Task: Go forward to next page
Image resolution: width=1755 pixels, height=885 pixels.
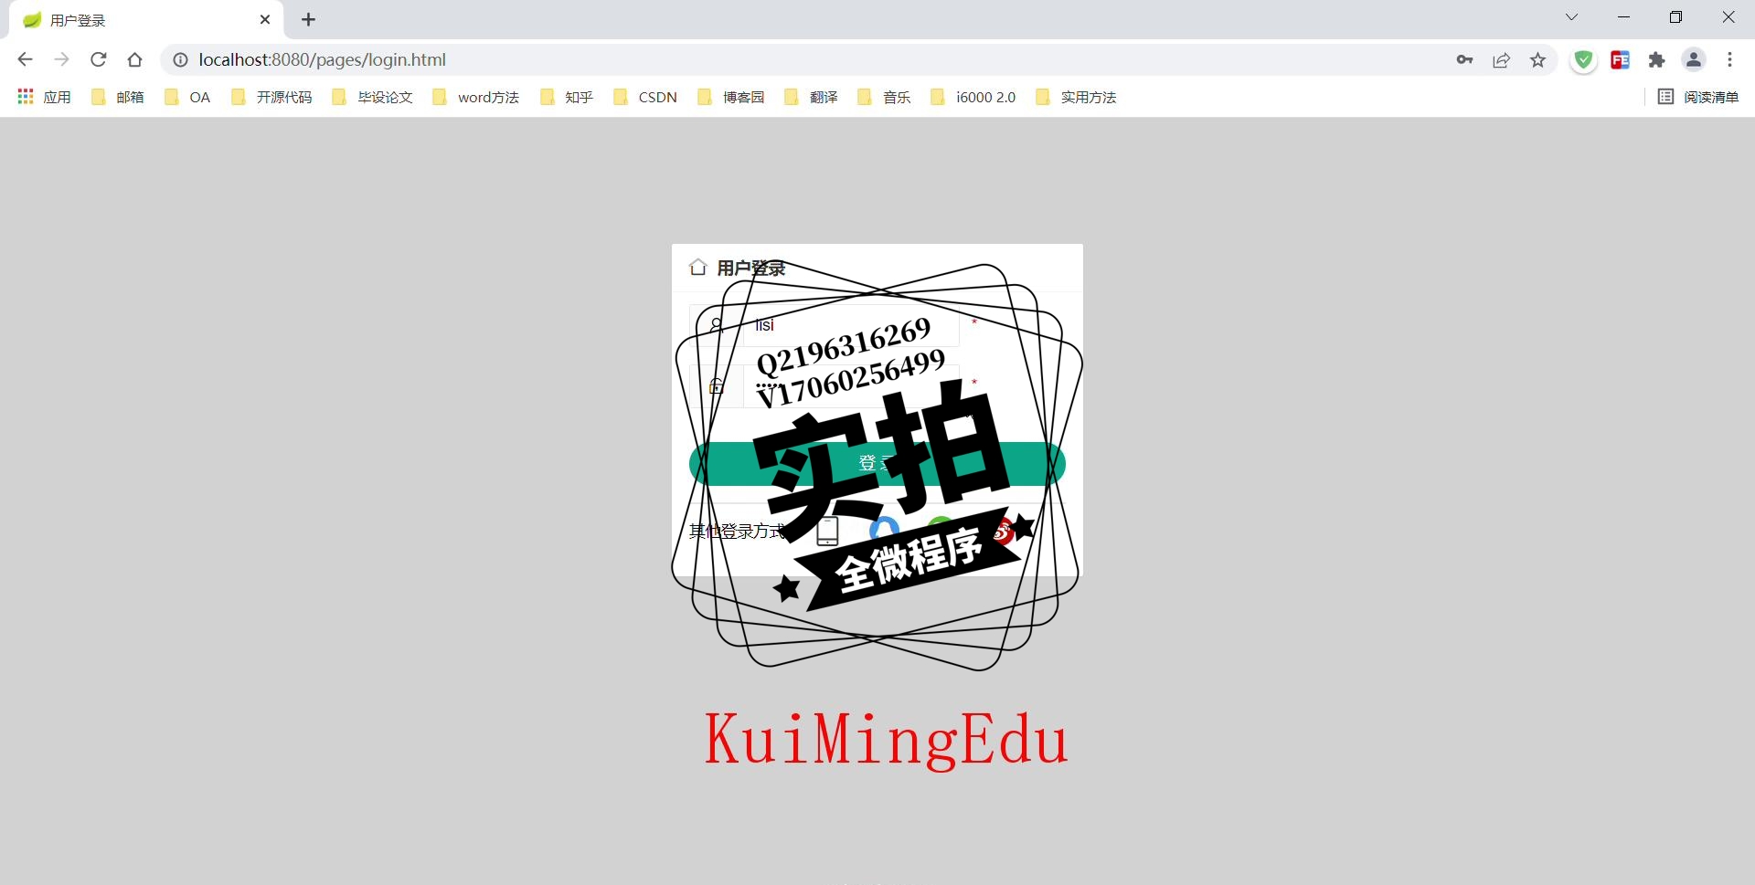Action: pyautogui.click(x=61, y=59)
